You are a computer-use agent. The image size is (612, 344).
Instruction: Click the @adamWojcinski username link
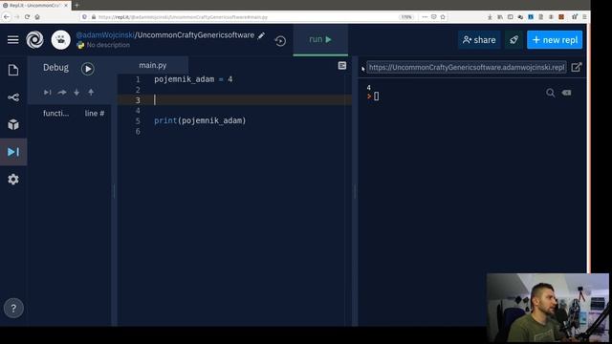point(105,35)
